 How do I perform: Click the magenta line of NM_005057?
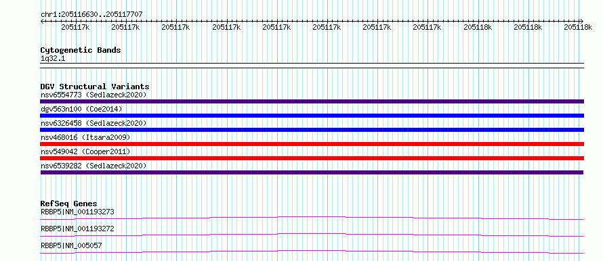(312, 252)
